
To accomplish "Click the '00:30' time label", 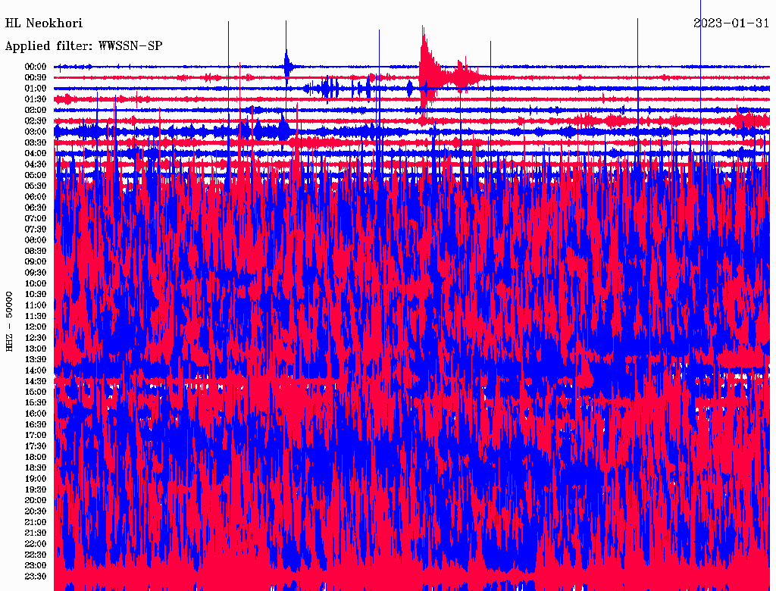I will tap(36, 78).
